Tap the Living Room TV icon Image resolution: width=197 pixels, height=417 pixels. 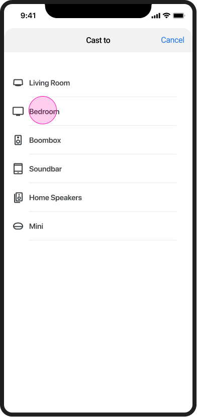click(18, 82)
